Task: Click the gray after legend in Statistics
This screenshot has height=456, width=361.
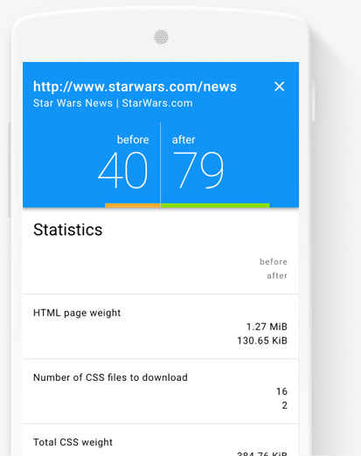Action: click(x=277, y=275)
